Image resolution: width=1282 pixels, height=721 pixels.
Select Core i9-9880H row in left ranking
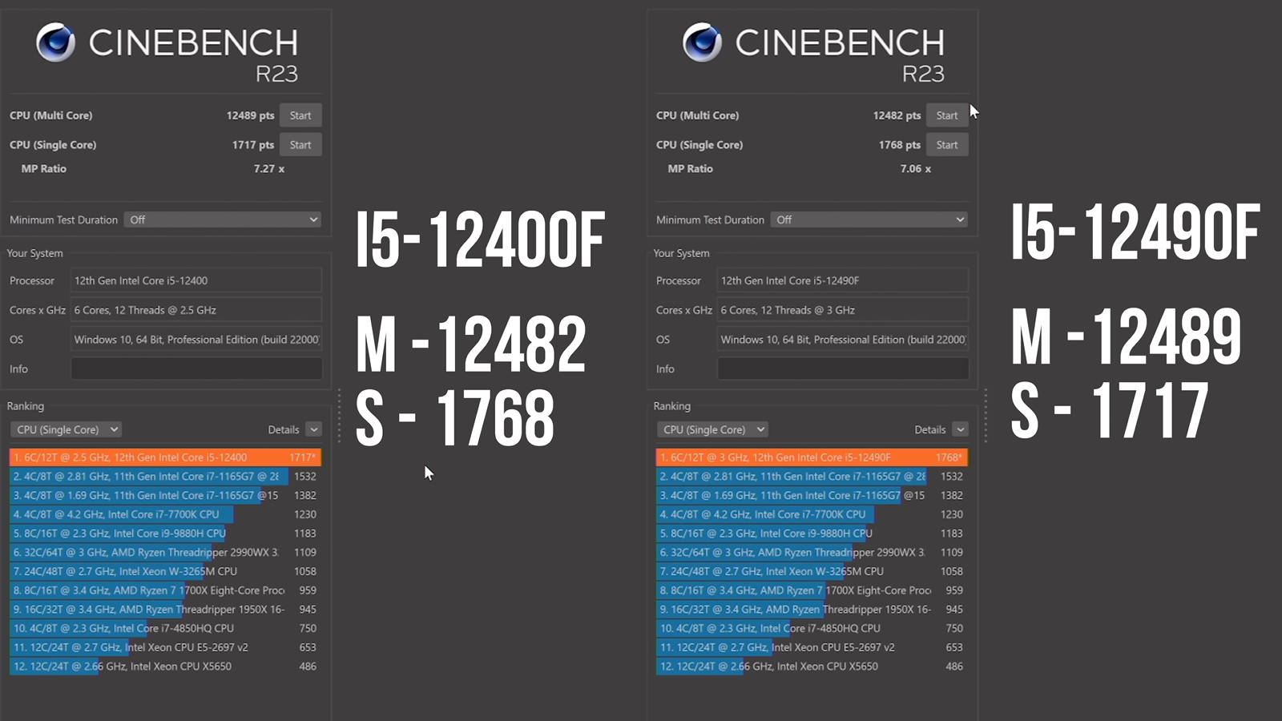click(x=165, y=533)
